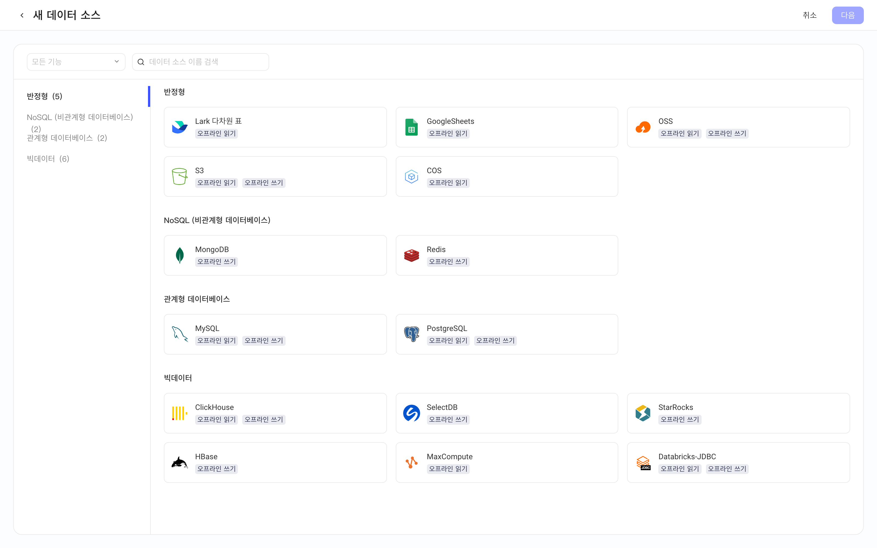Click the PostgreSQL elephant icon
The height and width of the screenshot is (548, 877).
(x=411, y=334)
